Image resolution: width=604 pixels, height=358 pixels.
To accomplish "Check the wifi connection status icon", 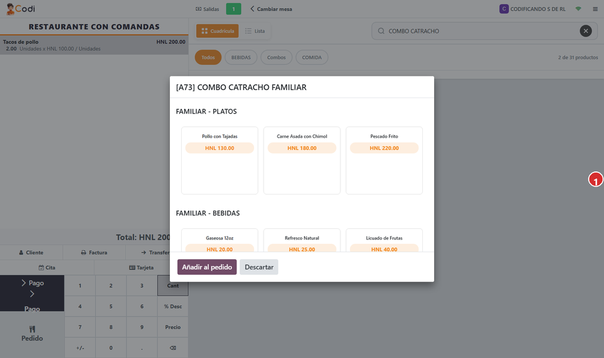I will click(578, 9).
